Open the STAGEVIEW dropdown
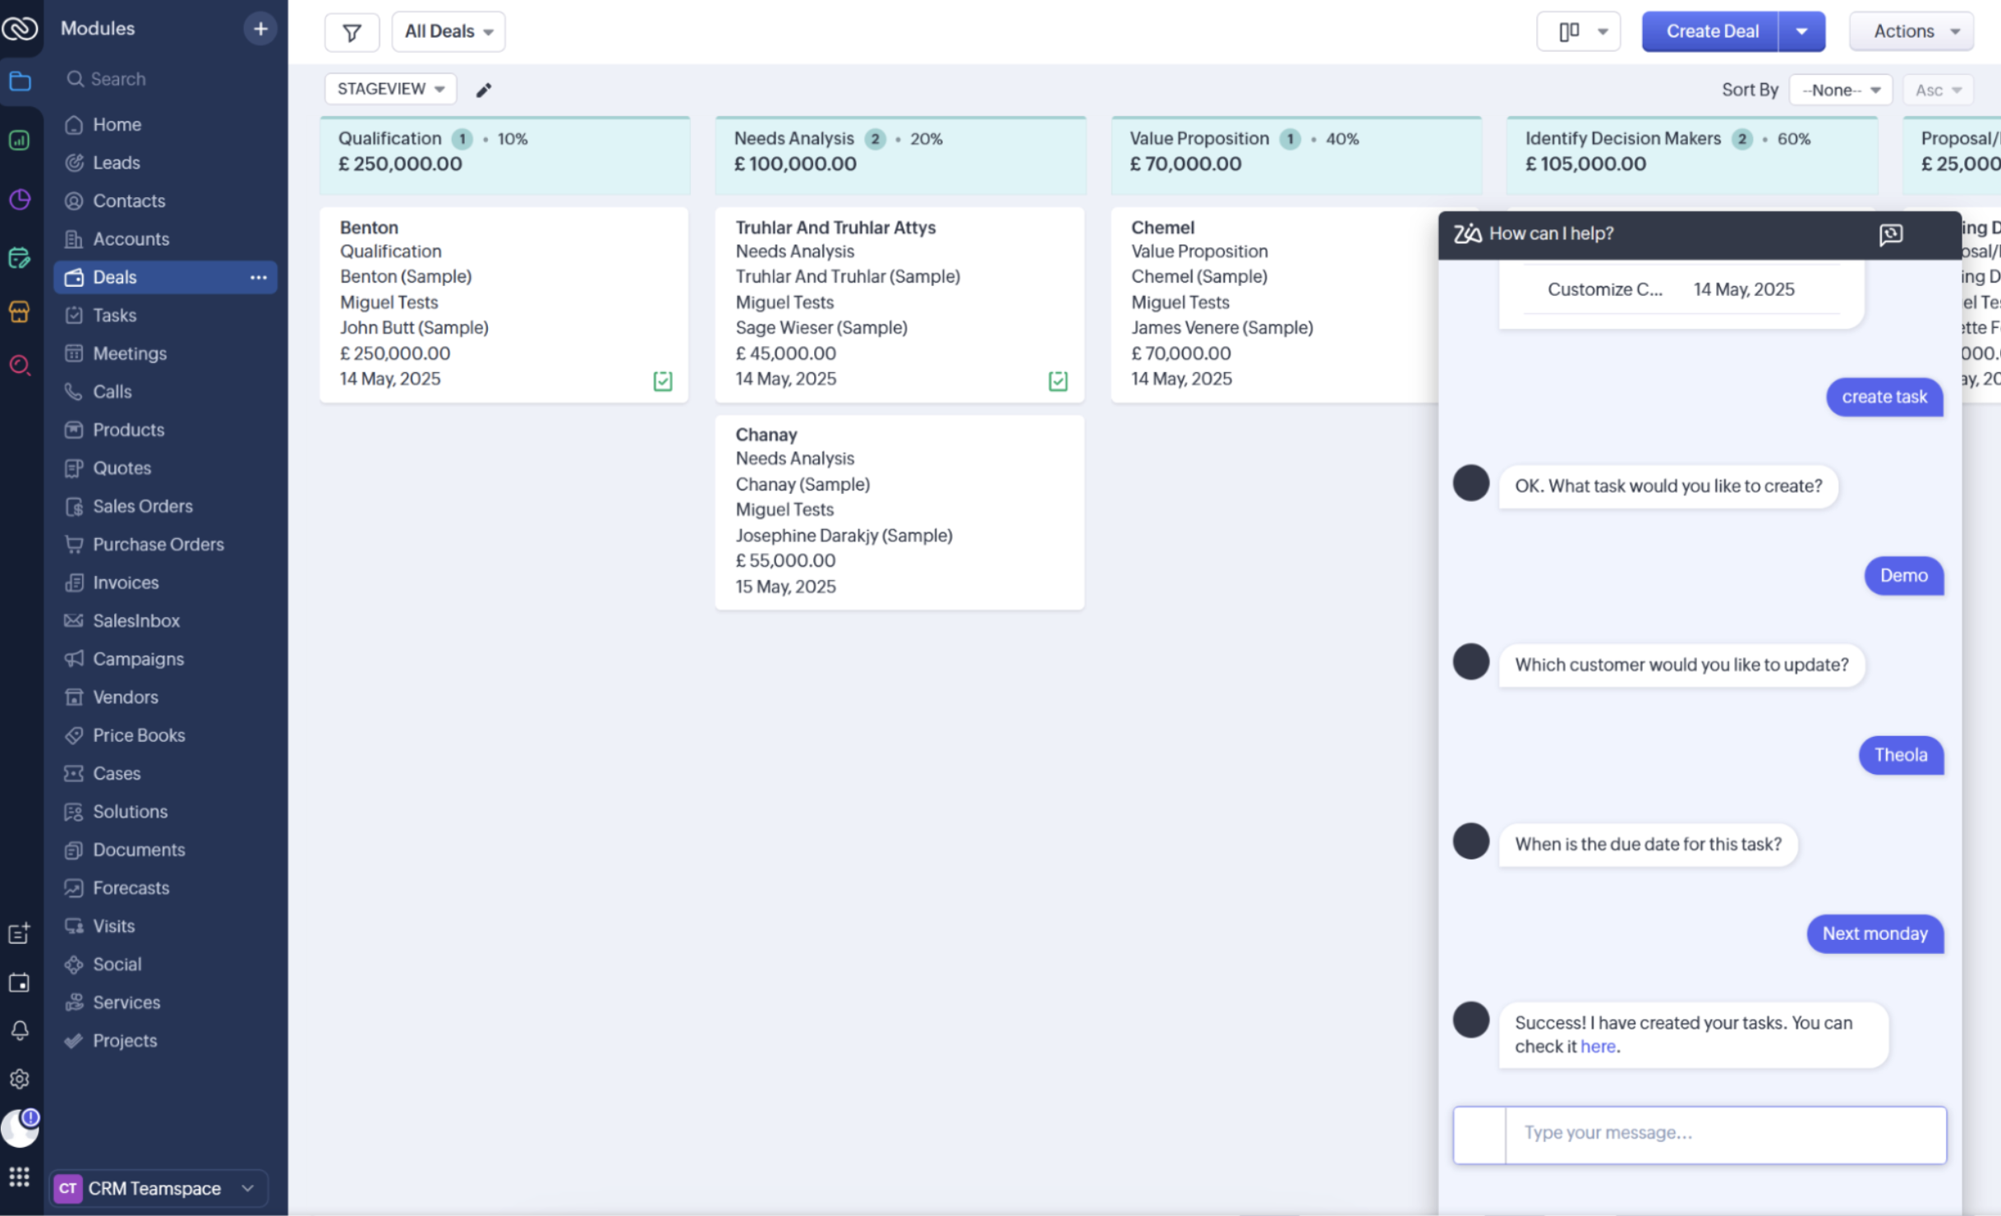The image size is (2001, 1216). (x=391, y=89)
